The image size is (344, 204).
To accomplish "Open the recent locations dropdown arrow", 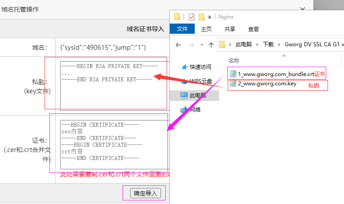I will pos(202,44).
